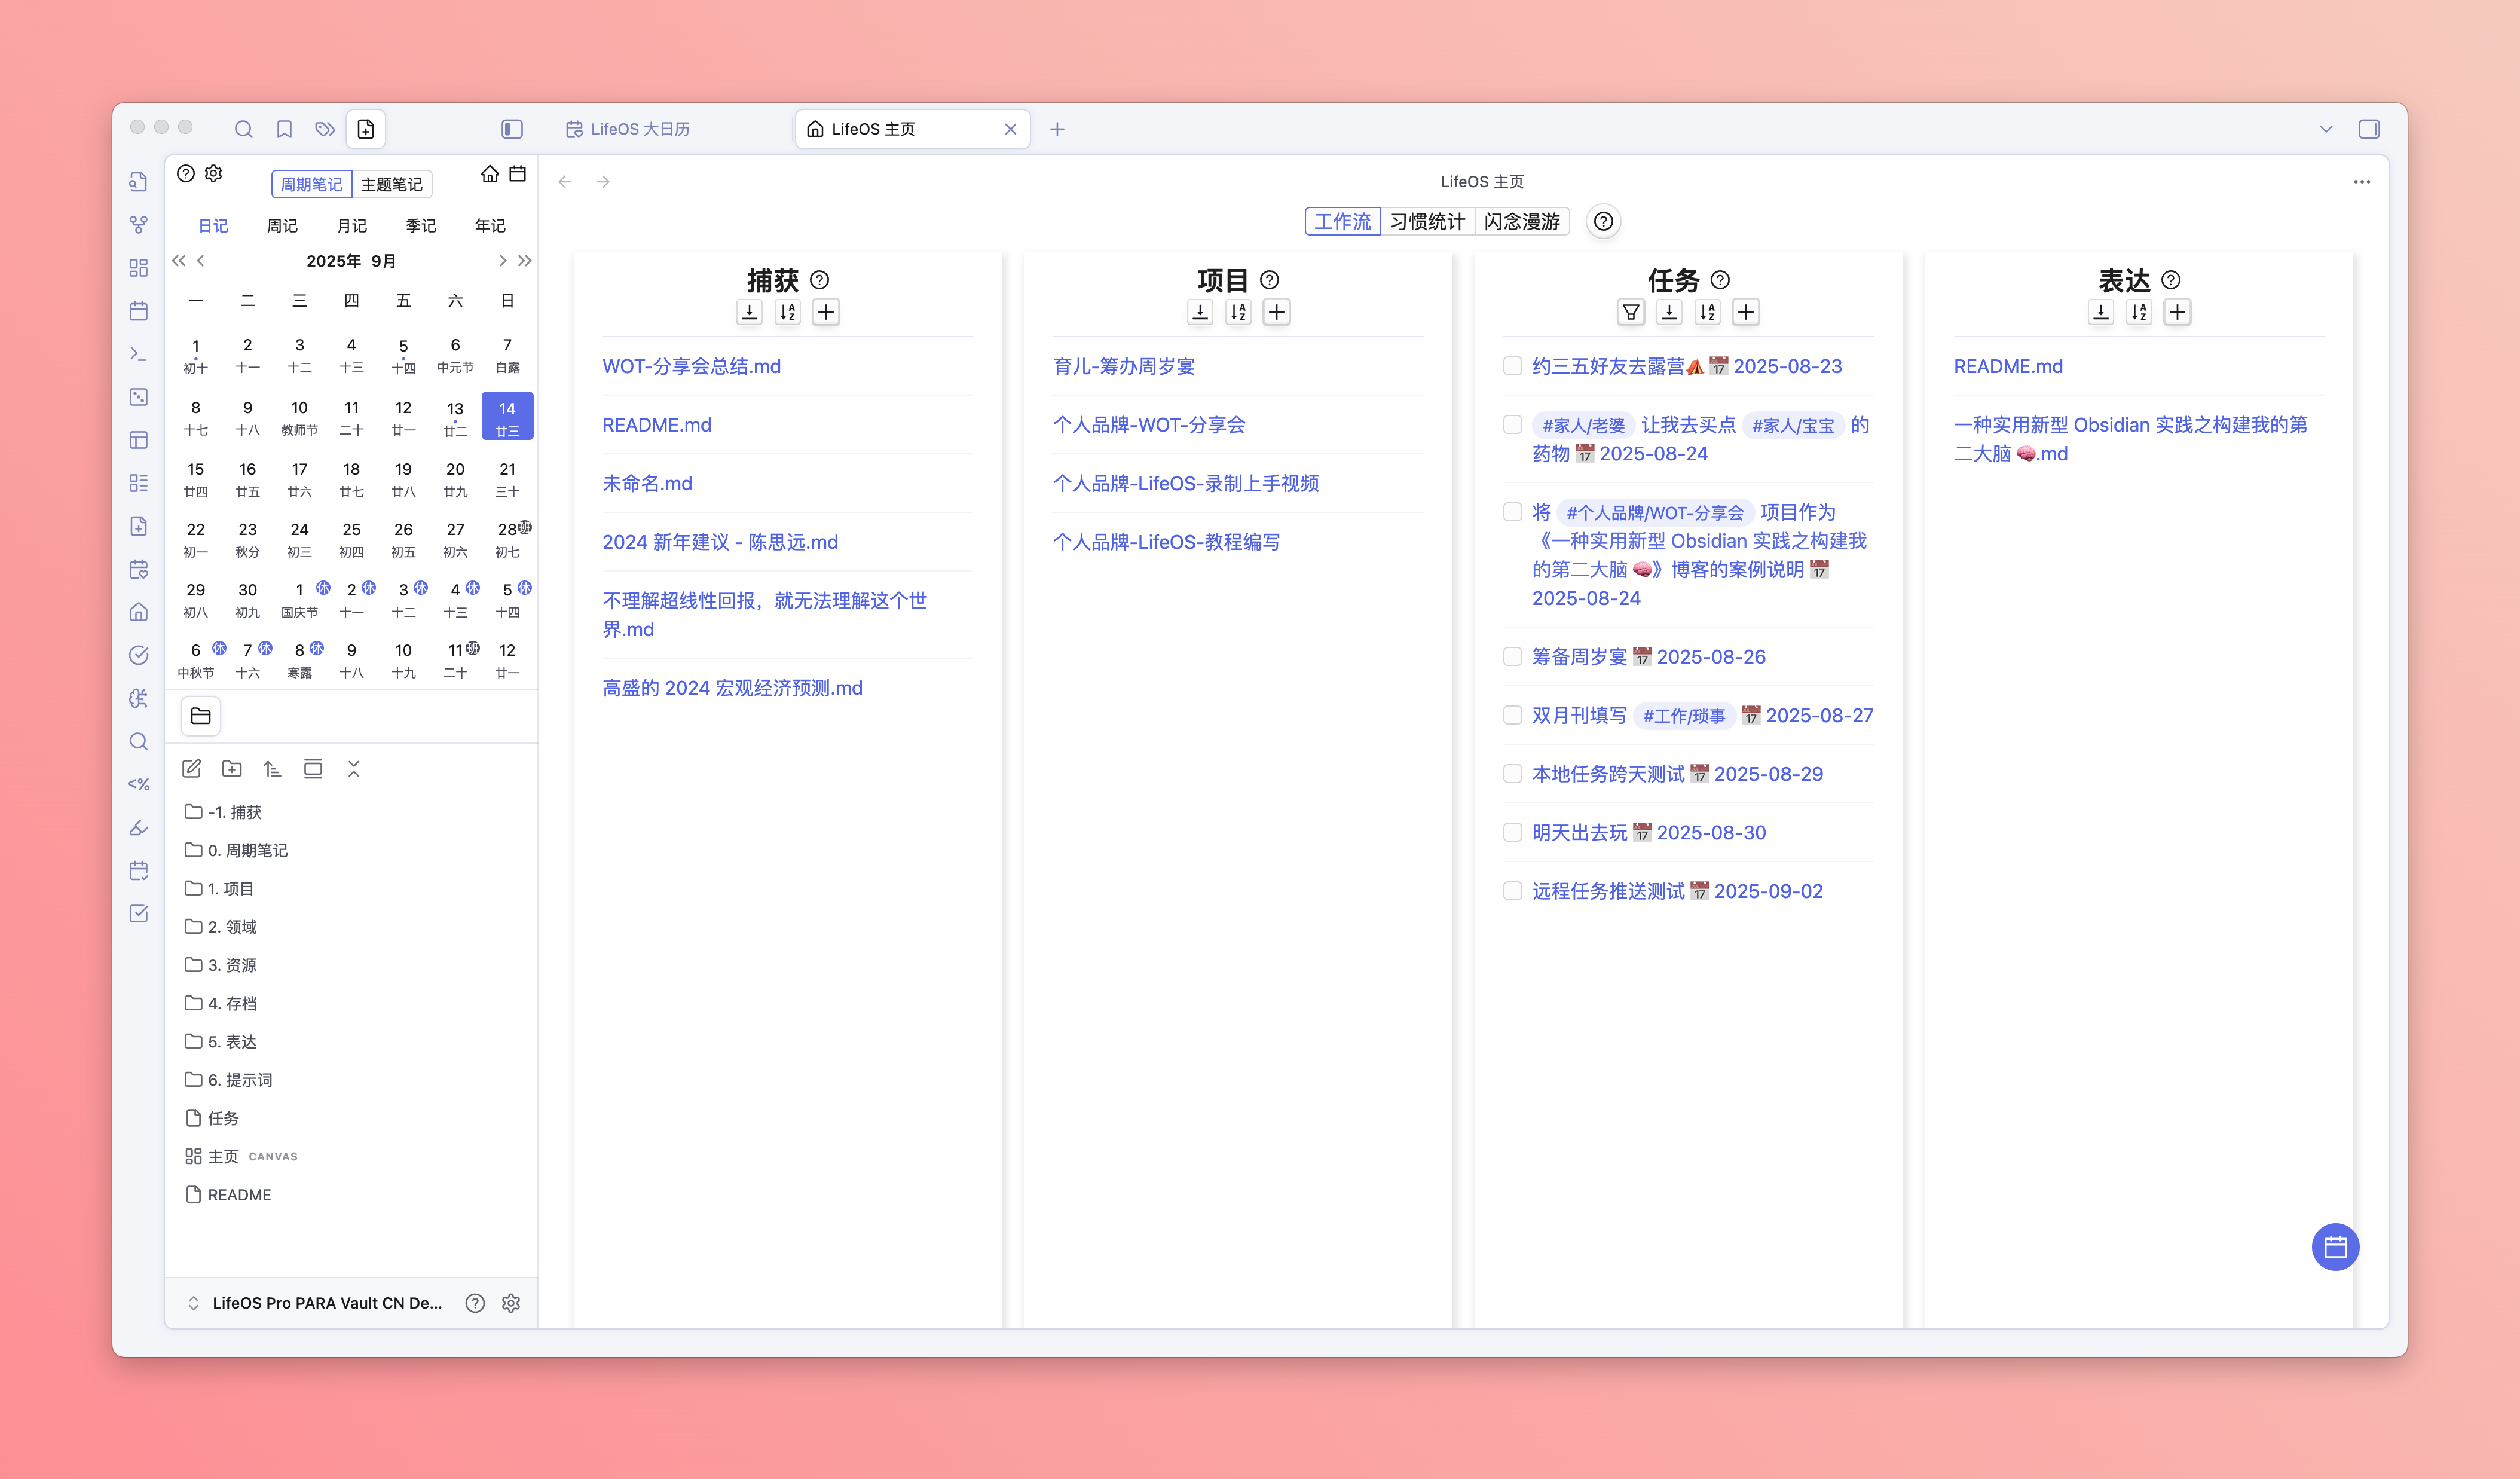Toggle the left sidebar icon

click(512, 129)
